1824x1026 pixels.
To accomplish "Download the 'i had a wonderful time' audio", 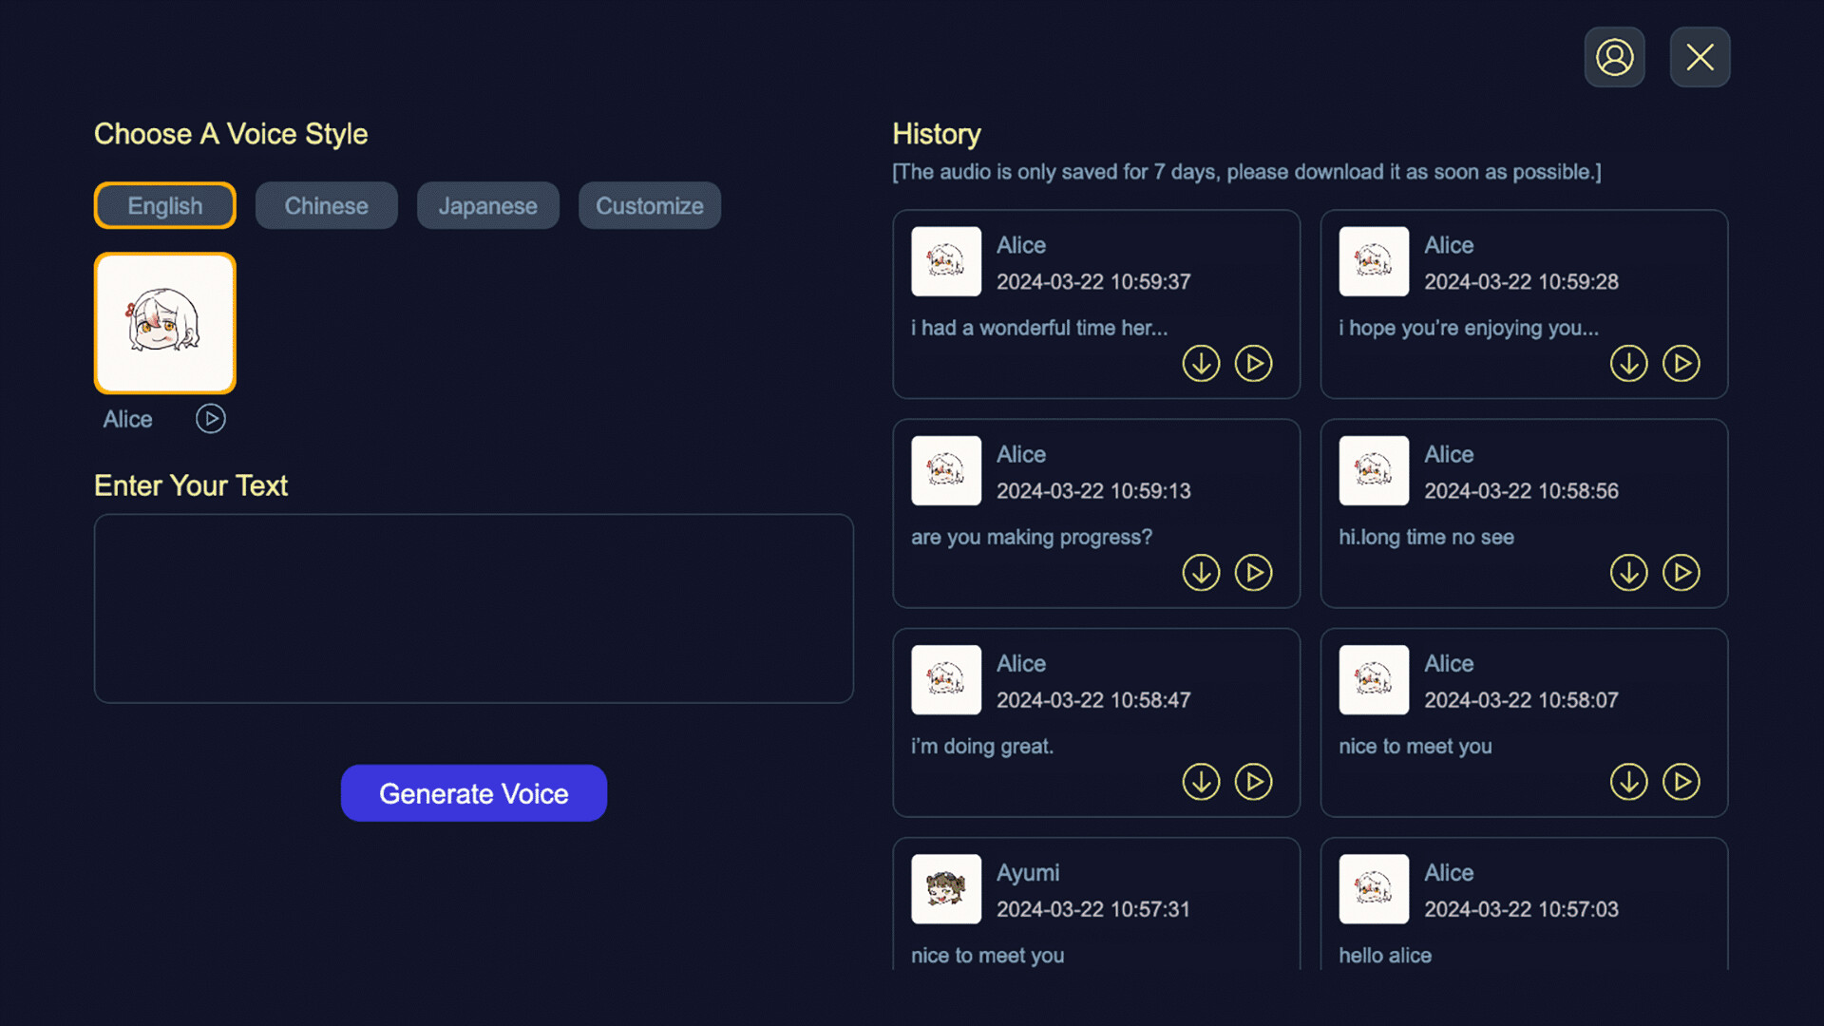I will pyautogui.click(x=1201, y=363).
